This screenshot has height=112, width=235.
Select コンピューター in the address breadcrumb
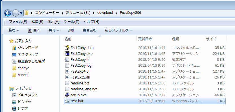tap(47, 13)
